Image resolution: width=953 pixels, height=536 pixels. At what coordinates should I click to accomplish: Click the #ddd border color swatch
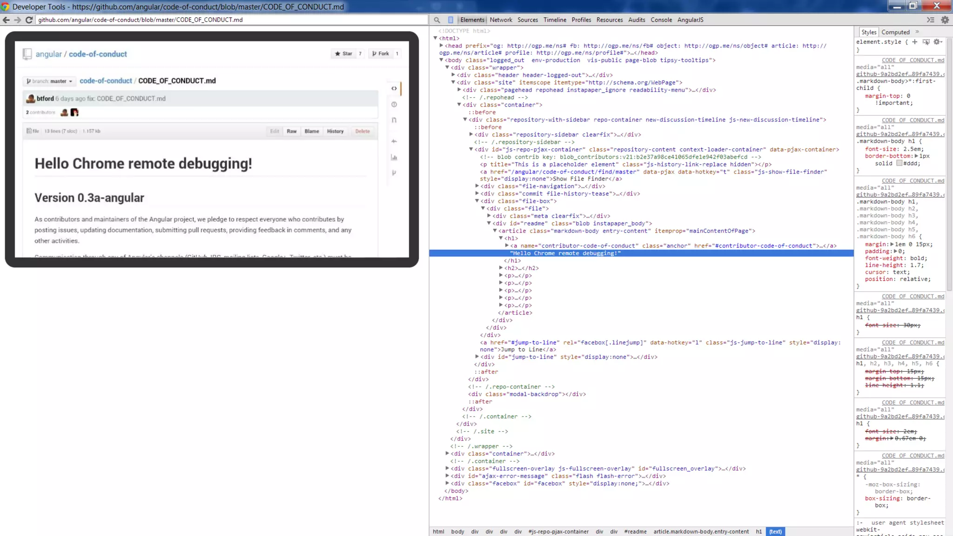(899, 163)
